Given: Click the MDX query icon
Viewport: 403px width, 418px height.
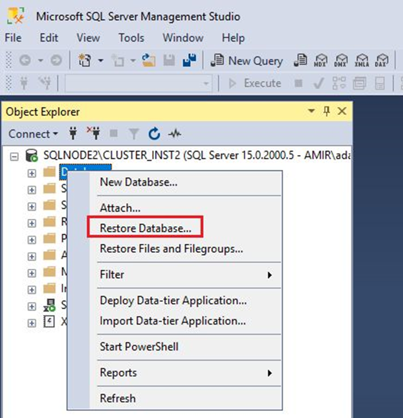Looking at the screenshot, I should [321, 60].
